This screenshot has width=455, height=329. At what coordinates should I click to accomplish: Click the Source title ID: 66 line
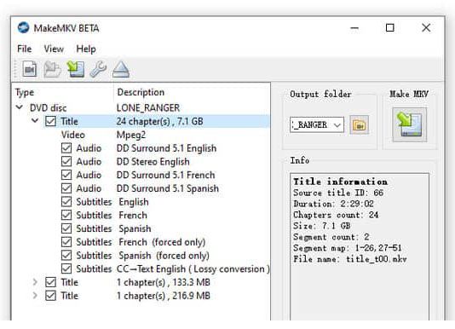click(338, 193)
